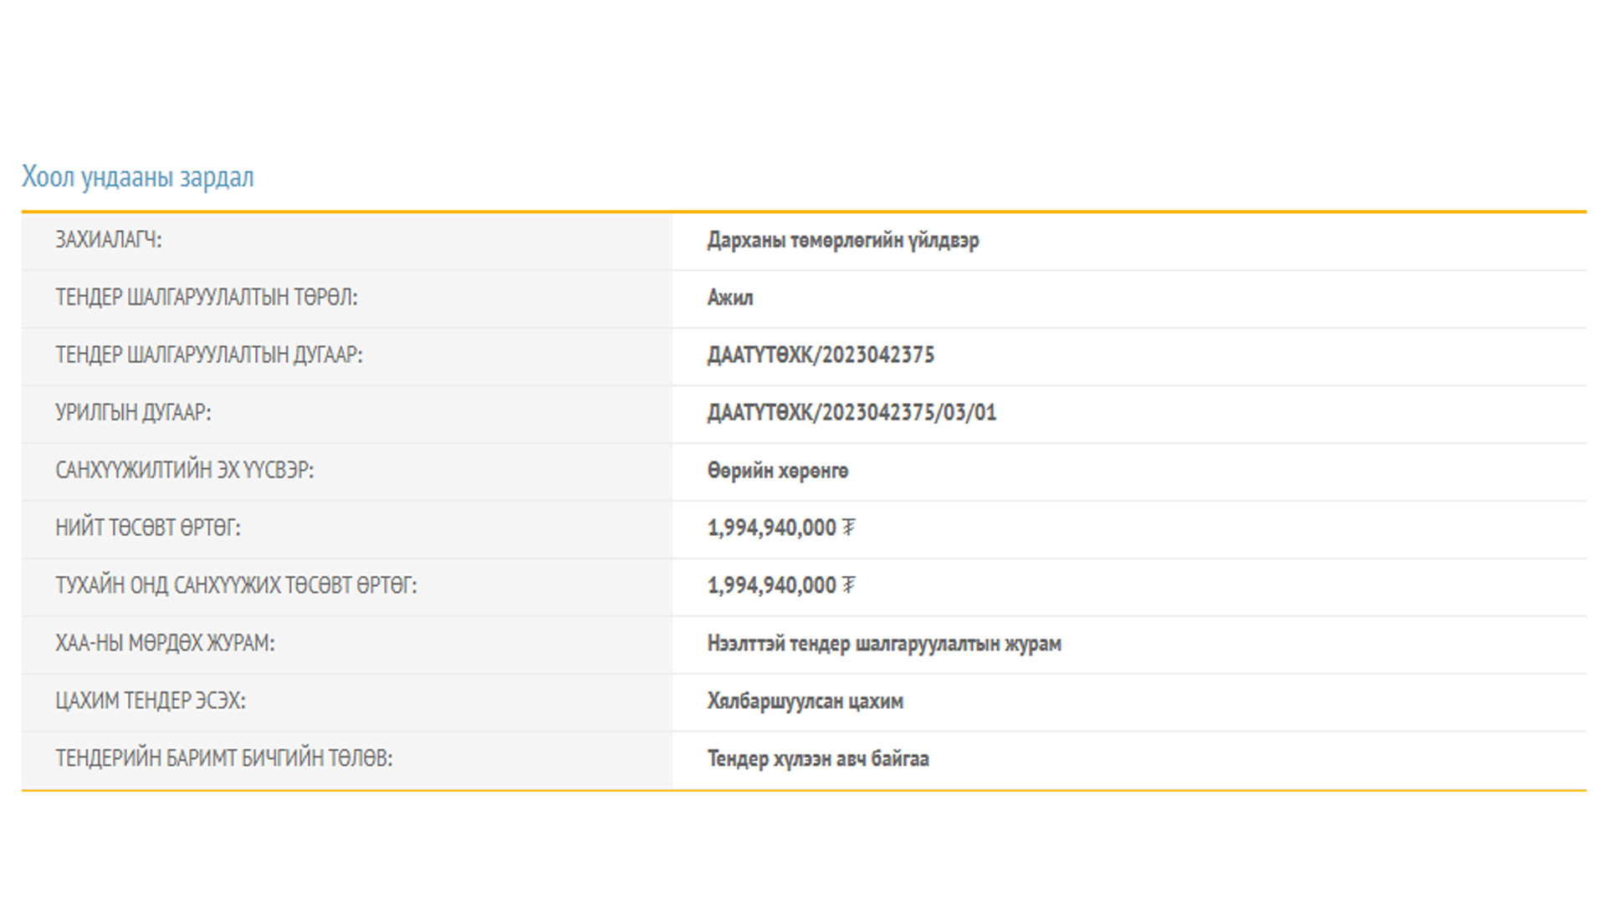The height and width of the screenshot is (903, 1606).
Task: Click the 'ХАА-НЫ МӨРДӨХ ЖУРАМ:' label
Action: click(165, 644)
